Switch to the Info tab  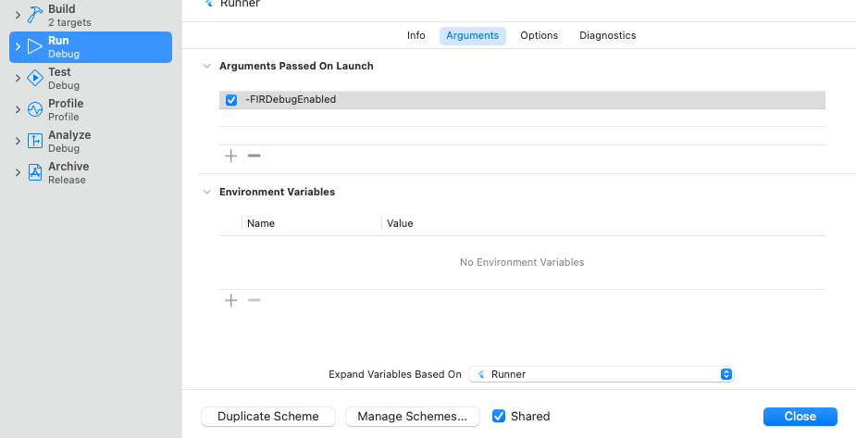[x=416, y=35]
